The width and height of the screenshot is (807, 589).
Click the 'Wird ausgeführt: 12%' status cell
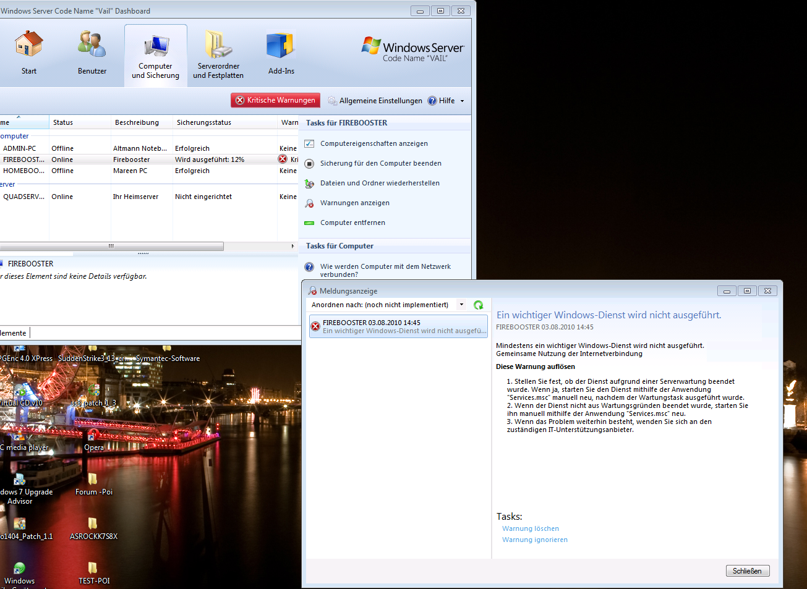point(210,159)
